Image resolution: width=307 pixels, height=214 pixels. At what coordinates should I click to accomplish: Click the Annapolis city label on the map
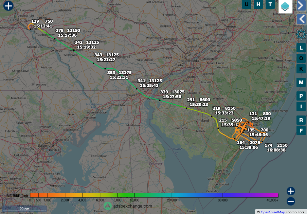(x=57, y=185)
